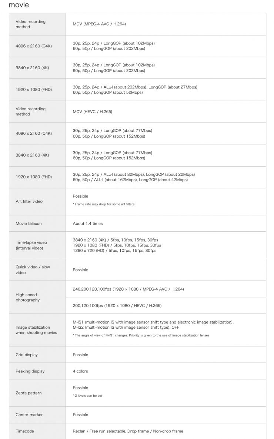Click the 200,120,100fps HEVC / H.265 value
The width and height of the screenshot is (274, 439).
pyautogui.click(x=117, y=306)
